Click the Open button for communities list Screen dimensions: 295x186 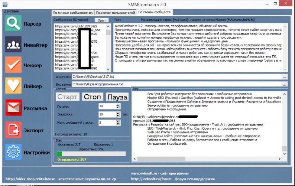tap(101, 20)
